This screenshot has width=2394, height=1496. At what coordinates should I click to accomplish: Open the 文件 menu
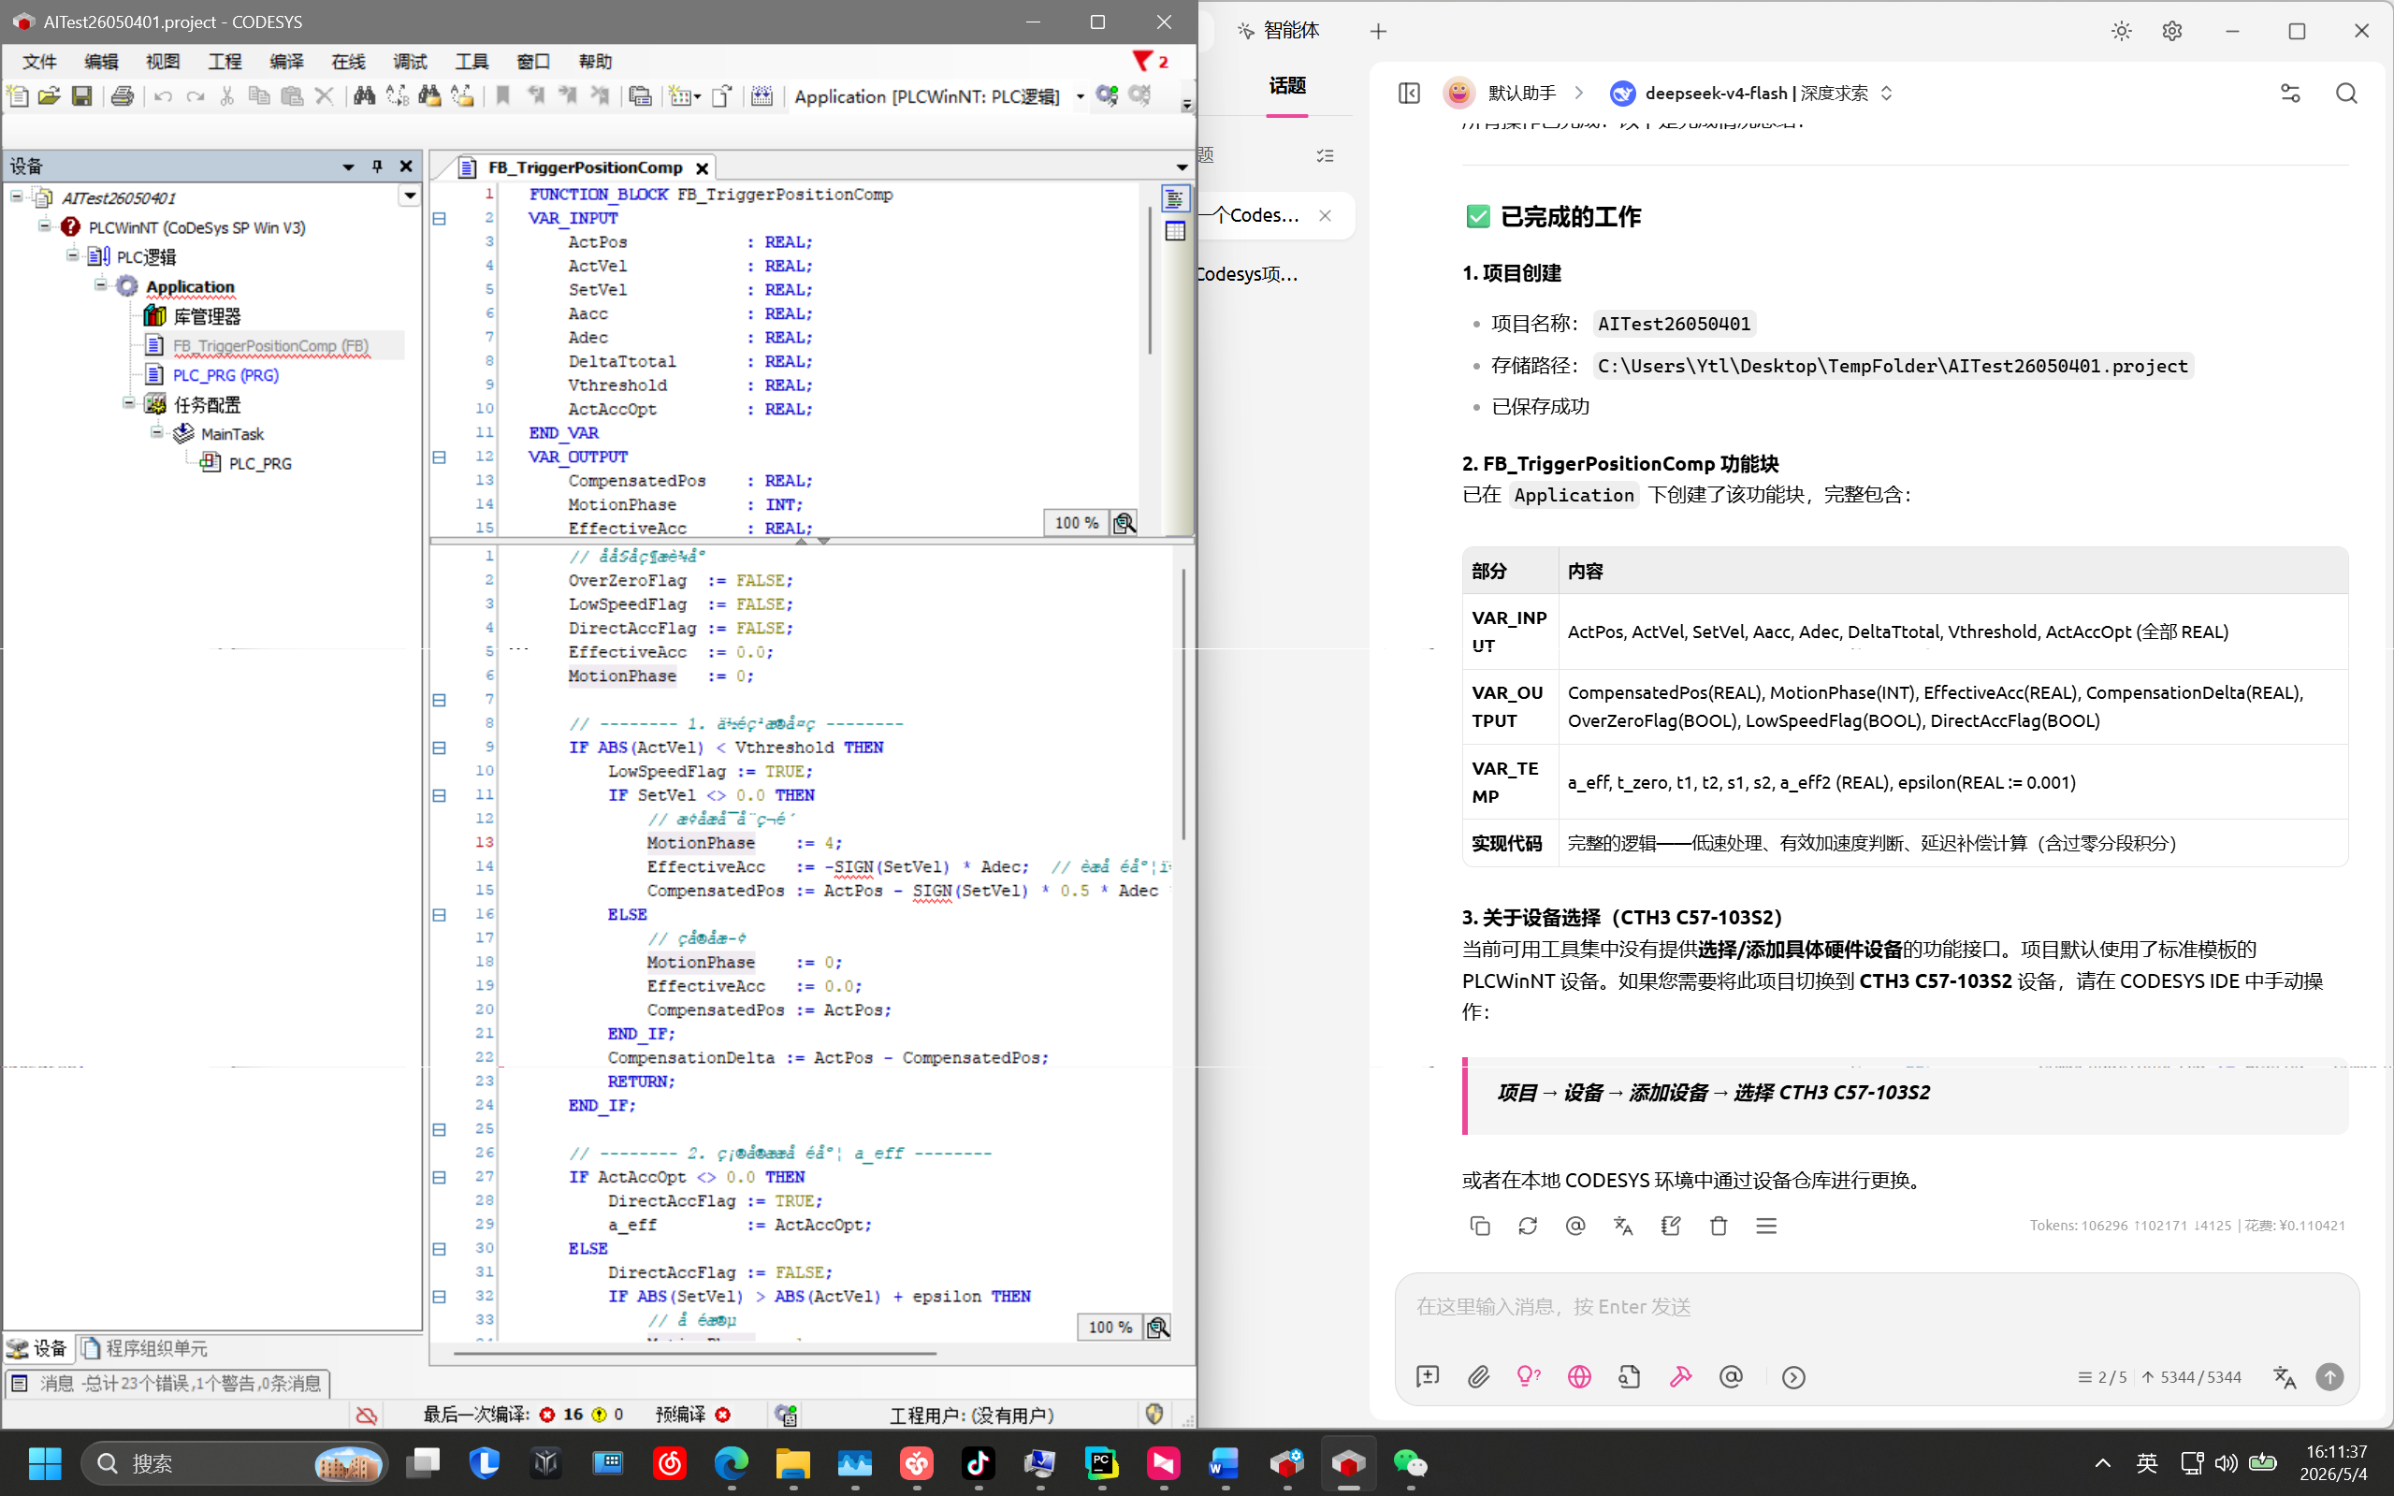[x=39, y=62]
